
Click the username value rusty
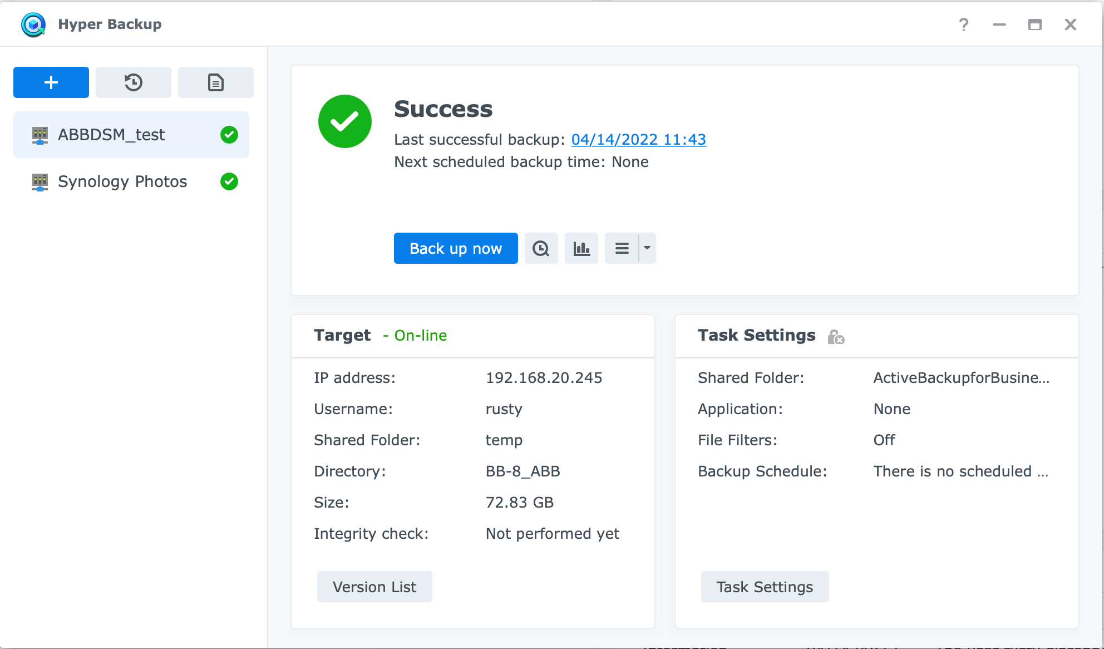click(504, 409)
